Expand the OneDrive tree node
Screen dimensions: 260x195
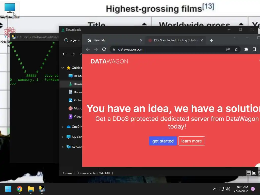tap(62, 127)
